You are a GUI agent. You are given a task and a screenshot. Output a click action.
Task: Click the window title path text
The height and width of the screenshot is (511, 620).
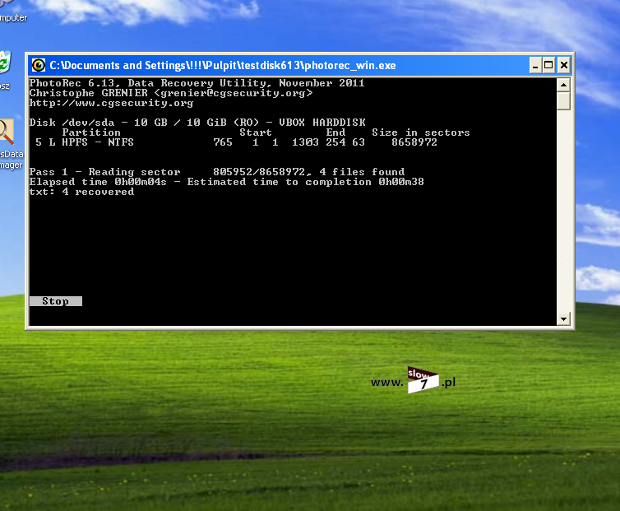[223, 65]
